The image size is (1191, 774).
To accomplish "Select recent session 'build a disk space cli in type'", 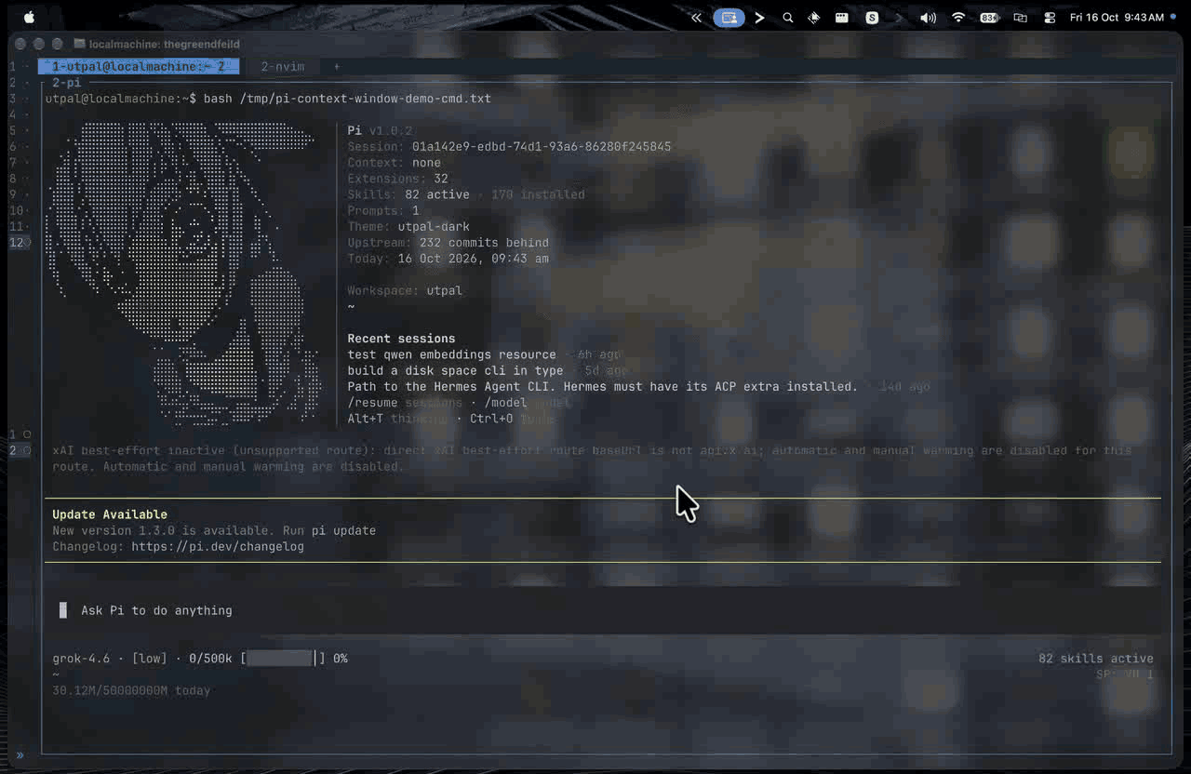I will pyautogui.click(x=455, y=370).
